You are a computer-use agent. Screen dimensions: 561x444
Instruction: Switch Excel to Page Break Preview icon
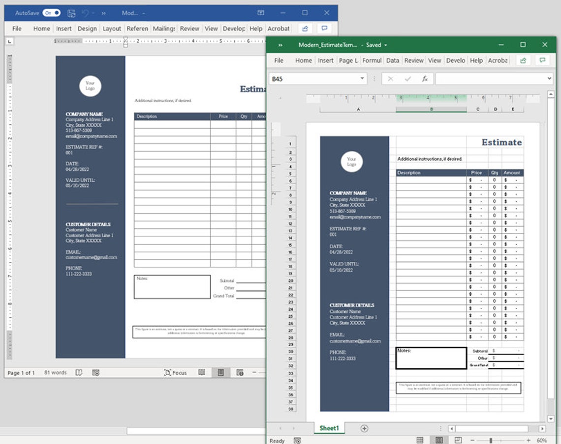[458, 440]
